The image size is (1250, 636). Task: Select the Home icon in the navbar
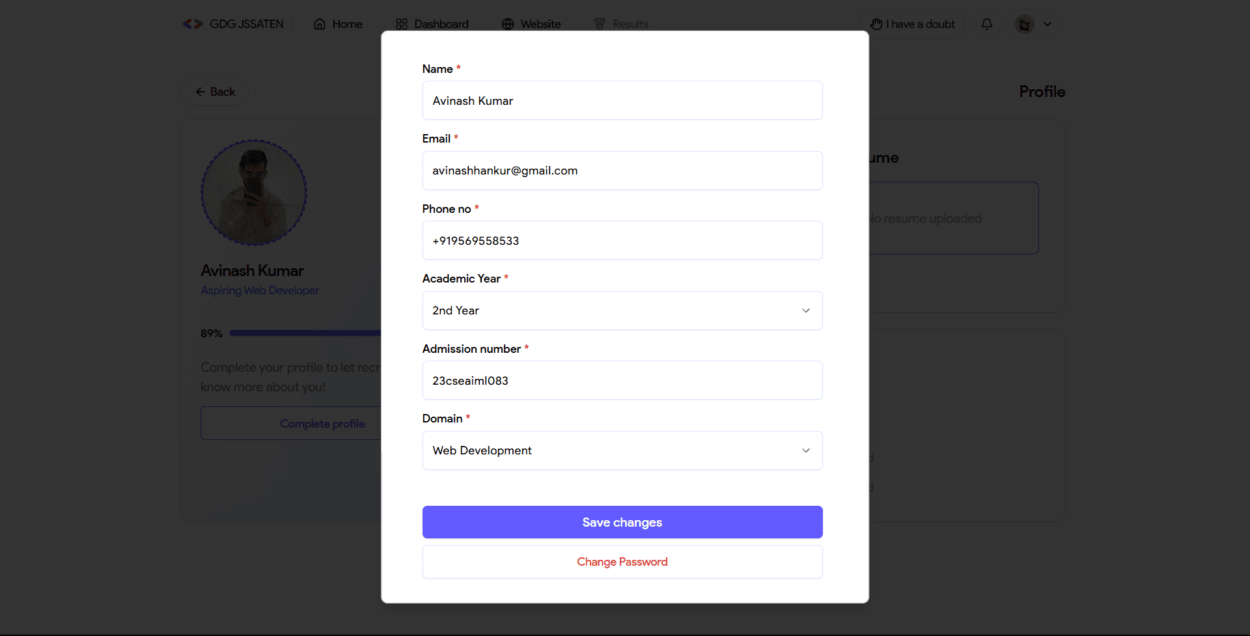(x=320, y=23)
